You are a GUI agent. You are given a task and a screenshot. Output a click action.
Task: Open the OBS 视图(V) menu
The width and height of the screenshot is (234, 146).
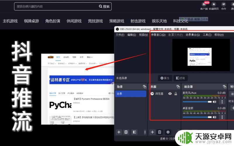[143, 35]
